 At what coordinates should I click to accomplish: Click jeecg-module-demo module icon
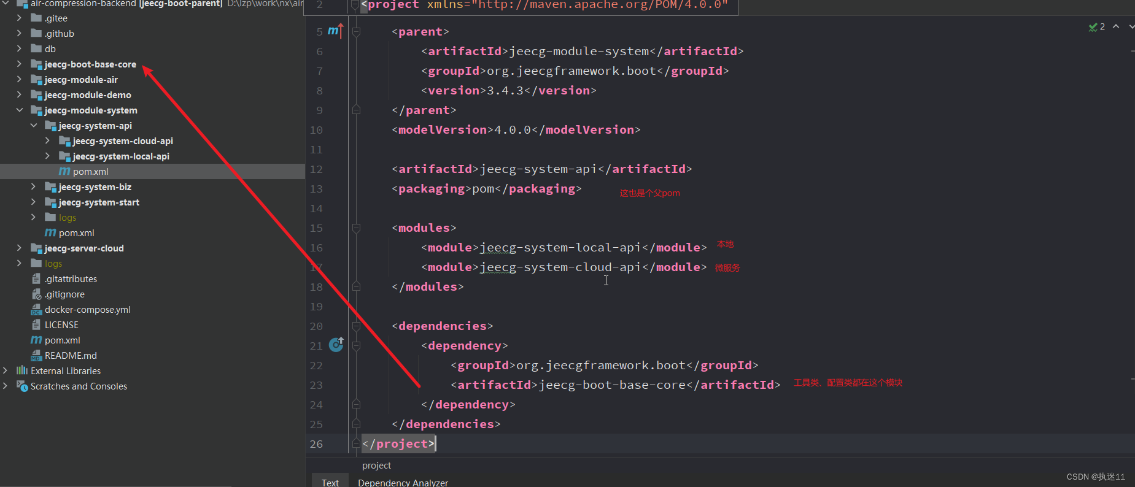tap(36, 94)
